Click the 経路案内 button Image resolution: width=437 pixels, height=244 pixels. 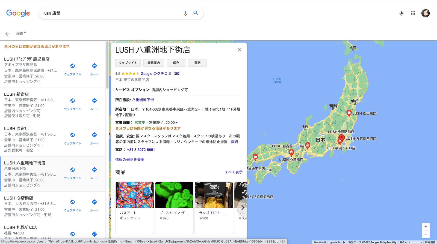(x=153, y=63)
